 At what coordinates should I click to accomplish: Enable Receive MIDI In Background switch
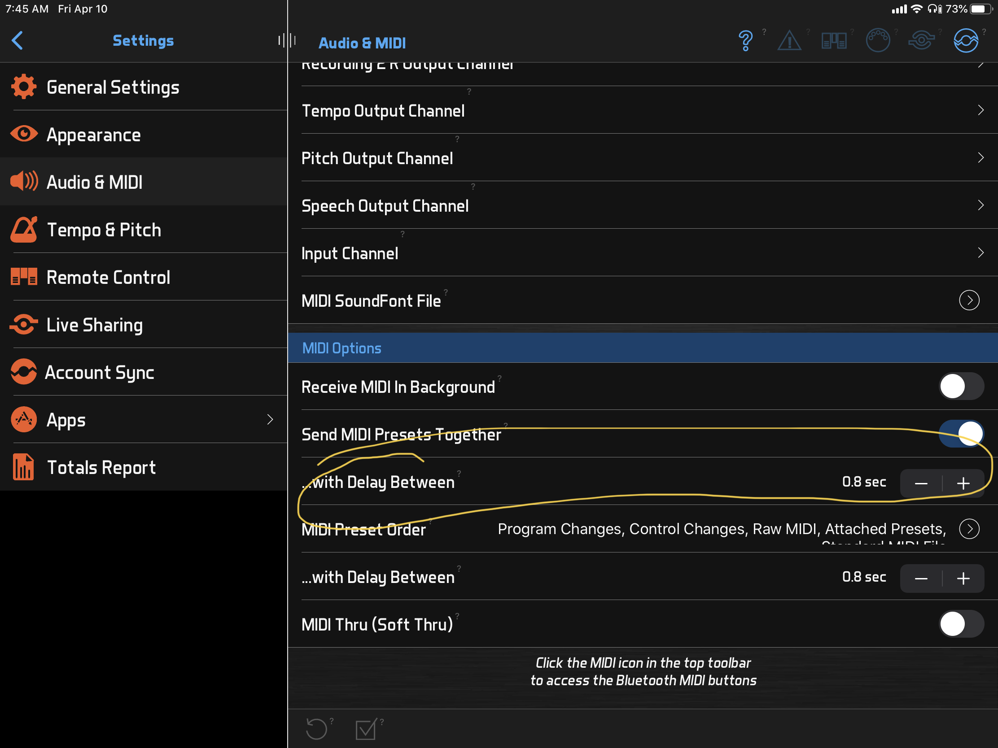coord(961,387)
